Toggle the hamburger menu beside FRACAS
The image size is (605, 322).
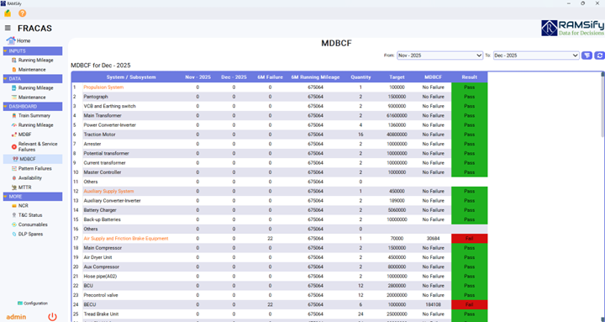click(8, 29)
